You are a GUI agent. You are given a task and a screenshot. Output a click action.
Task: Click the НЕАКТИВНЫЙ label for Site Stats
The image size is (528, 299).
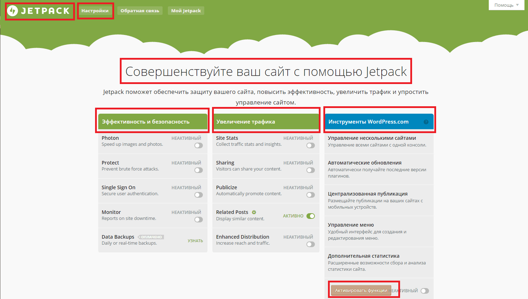298,138
